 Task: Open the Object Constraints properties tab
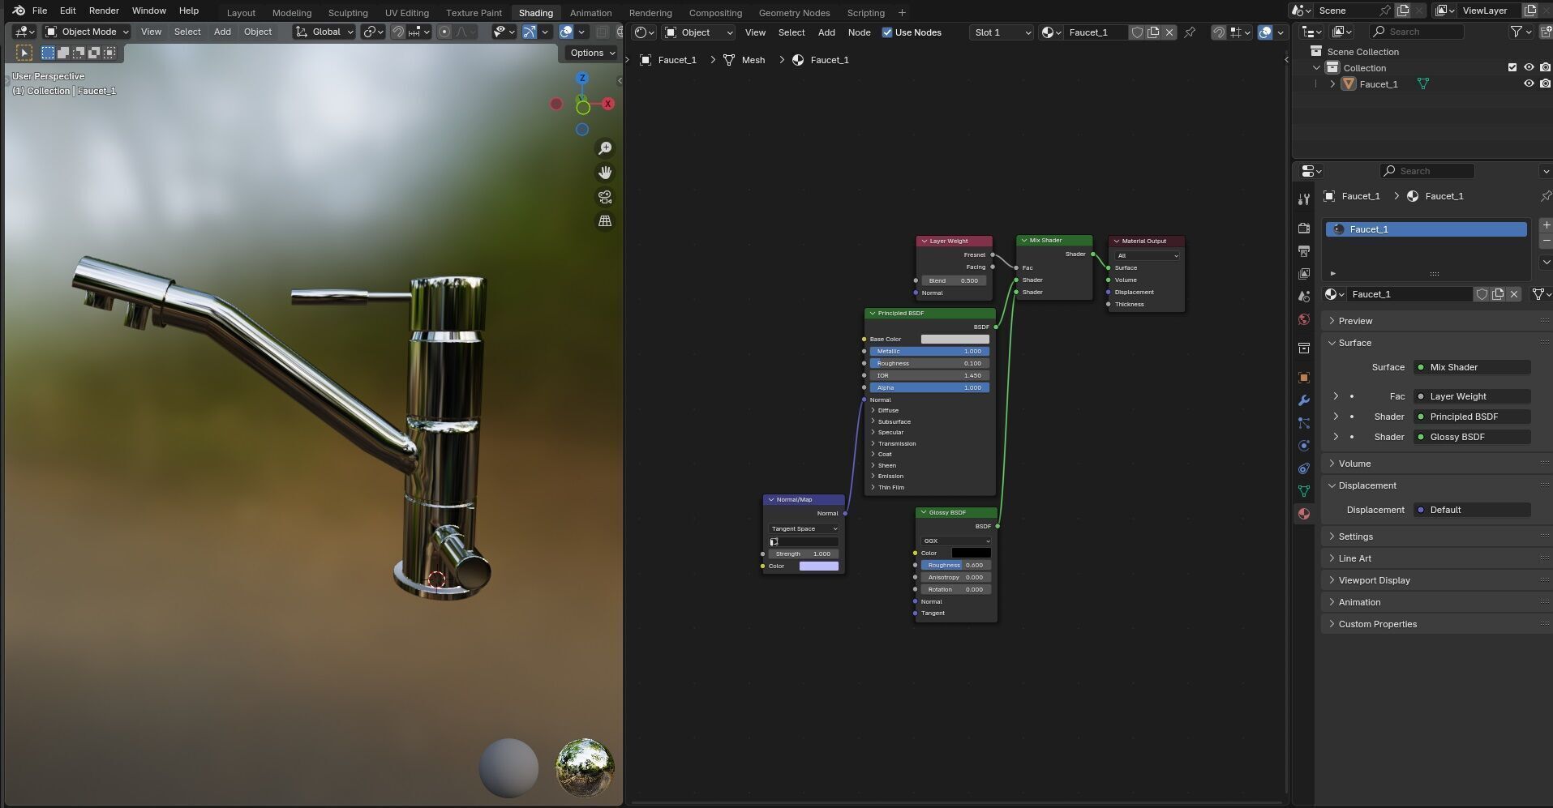pyautogui.click(x=1304, y=468)
